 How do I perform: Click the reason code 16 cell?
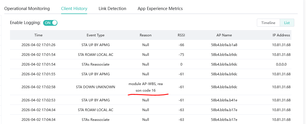point(145,87)
